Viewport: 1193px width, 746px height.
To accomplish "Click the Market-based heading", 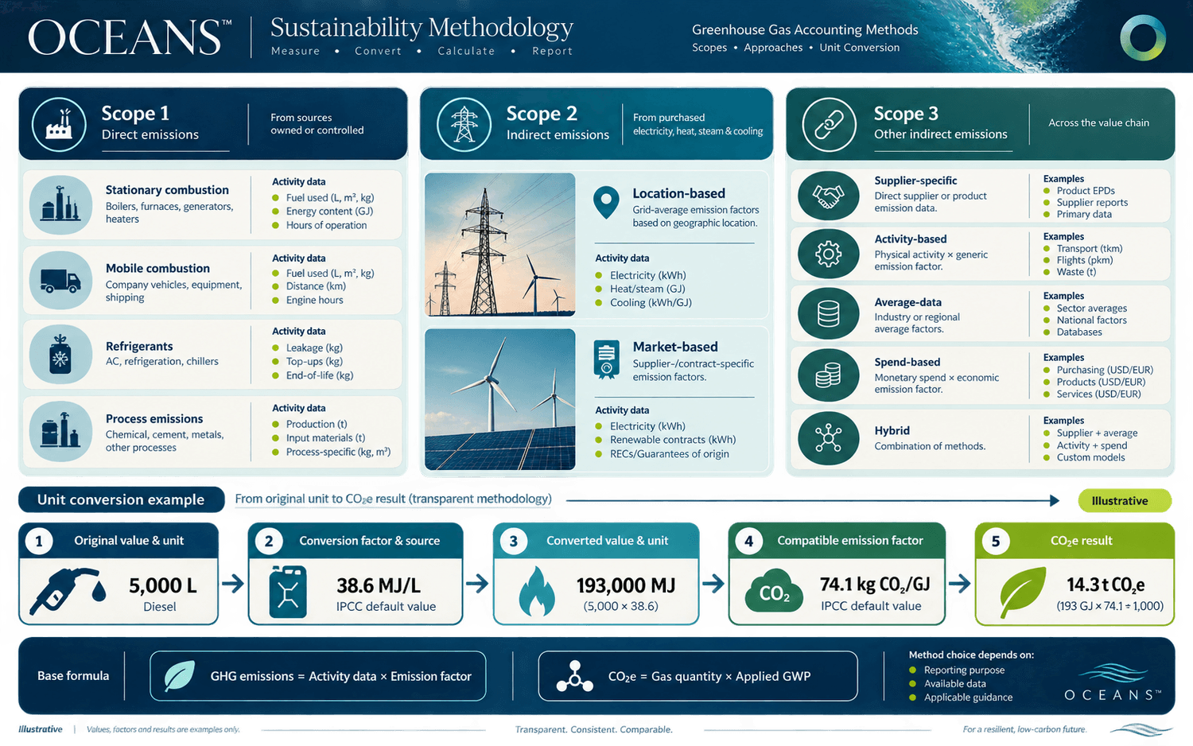I will point(675,347).
